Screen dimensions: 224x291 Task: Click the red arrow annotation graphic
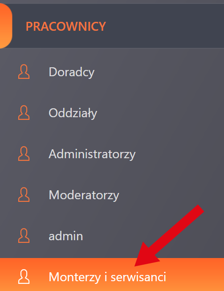pos(169,235)
